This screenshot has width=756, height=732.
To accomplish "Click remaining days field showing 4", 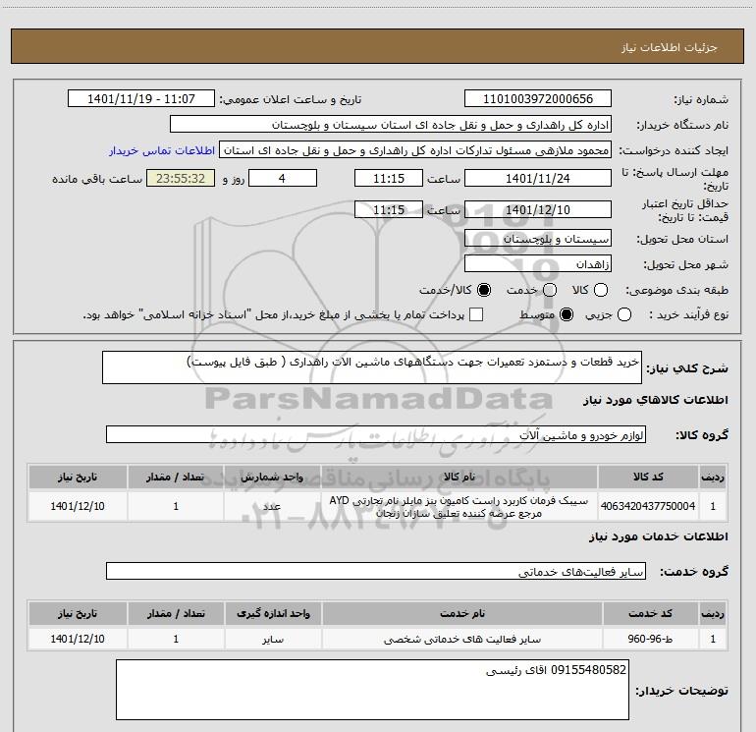I will tap(283, 178).
